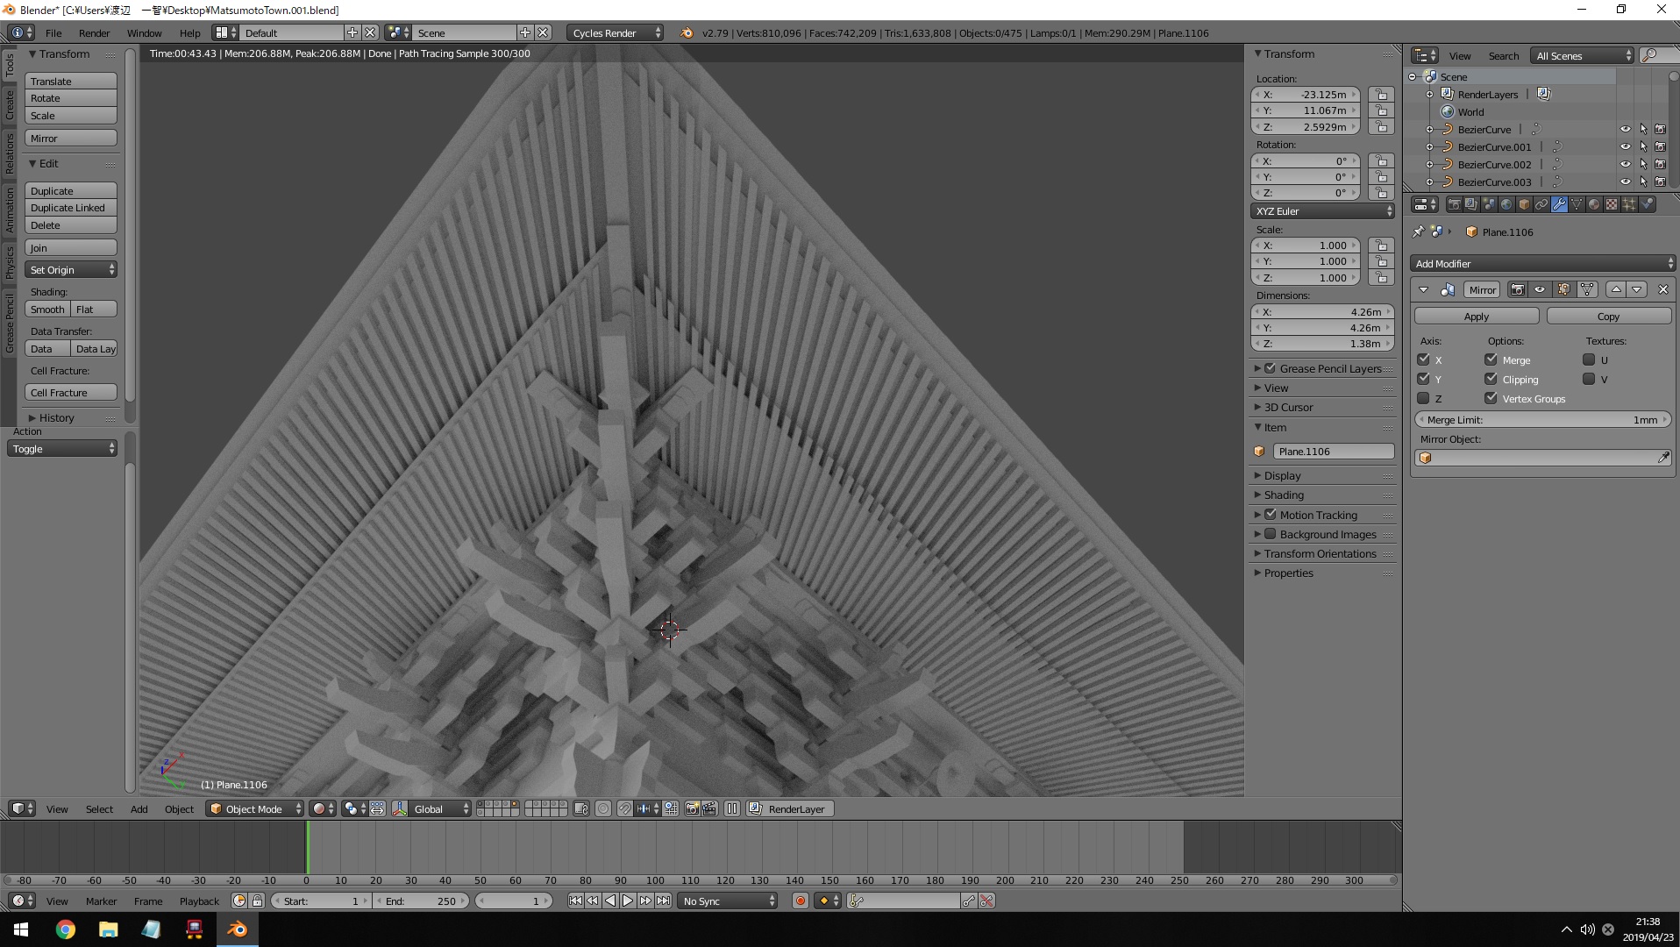Click the proportional editing icon in the 3D header

[x=603, y=808]
